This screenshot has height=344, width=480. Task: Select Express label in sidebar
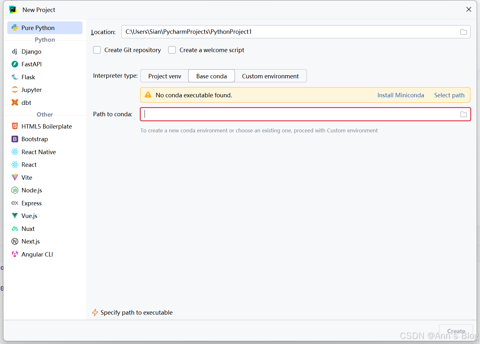coord(32,203)
